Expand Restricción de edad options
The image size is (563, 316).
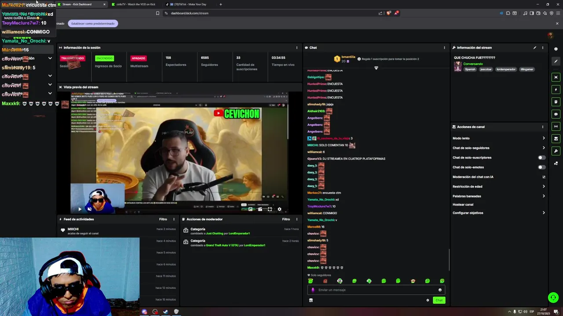(499, 187)
